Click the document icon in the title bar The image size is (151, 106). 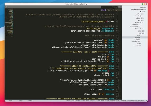click(x=86, y=4)
